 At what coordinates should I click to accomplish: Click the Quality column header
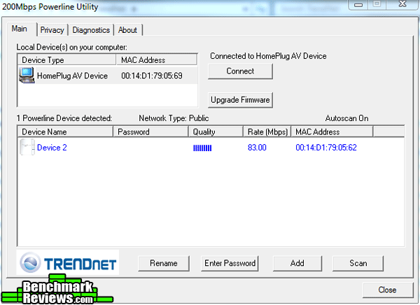pyautogui.click(x=216, y=132)
